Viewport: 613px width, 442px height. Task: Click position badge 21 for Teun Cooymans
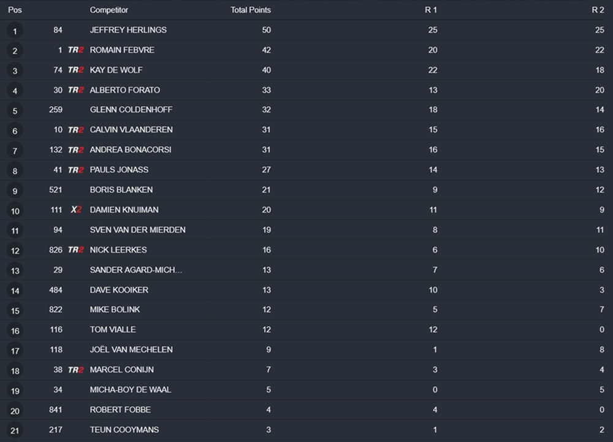pos(15,431)
